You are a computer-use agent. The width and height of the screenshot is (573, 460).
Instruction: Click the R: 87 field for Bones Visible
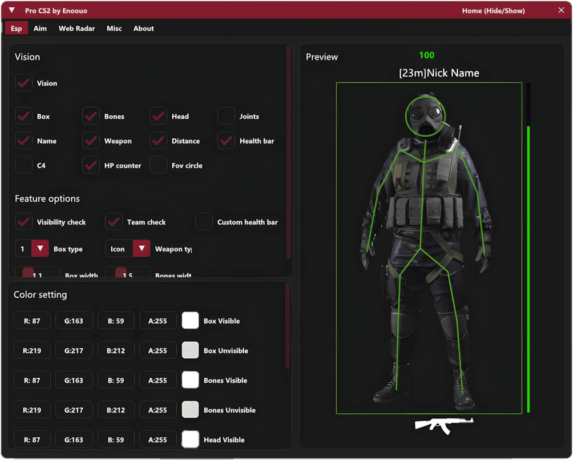32,380
